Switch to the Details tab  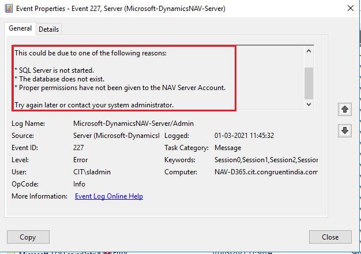[49, 29]
